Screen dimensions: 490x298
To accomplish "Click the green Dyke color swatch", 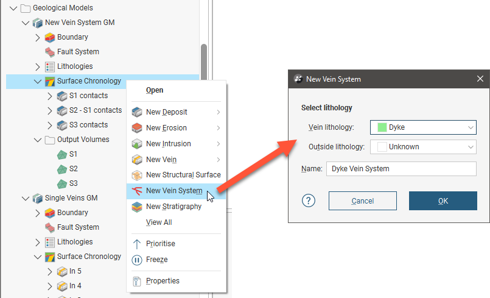I will [x=382, y=127].
